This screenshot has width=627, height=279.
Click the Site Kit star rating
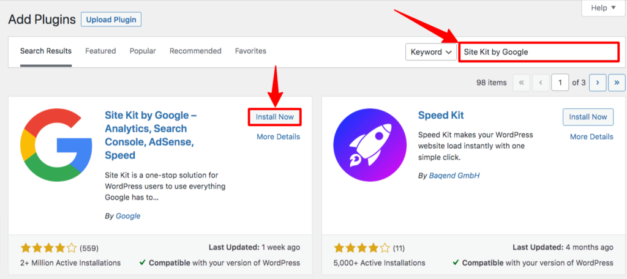tap(48, 248)
